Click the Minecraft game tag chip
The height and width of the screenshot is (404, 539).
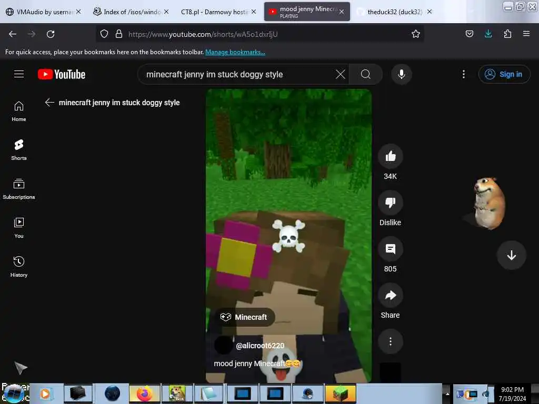244,317
